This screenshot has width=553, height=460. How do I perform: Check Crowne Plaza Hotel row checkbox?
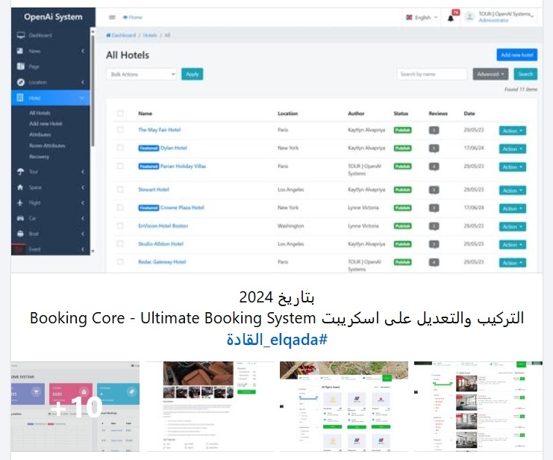(x=120, y=208)
